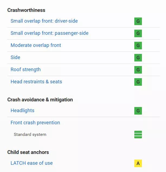Open Small overlap front: driver-side link
The height and width of the screenshot is (172, 166).
point(44,21)
